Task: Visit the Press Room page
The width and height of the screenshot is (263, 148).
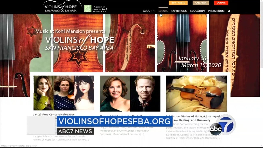Action: click(216, 11)
